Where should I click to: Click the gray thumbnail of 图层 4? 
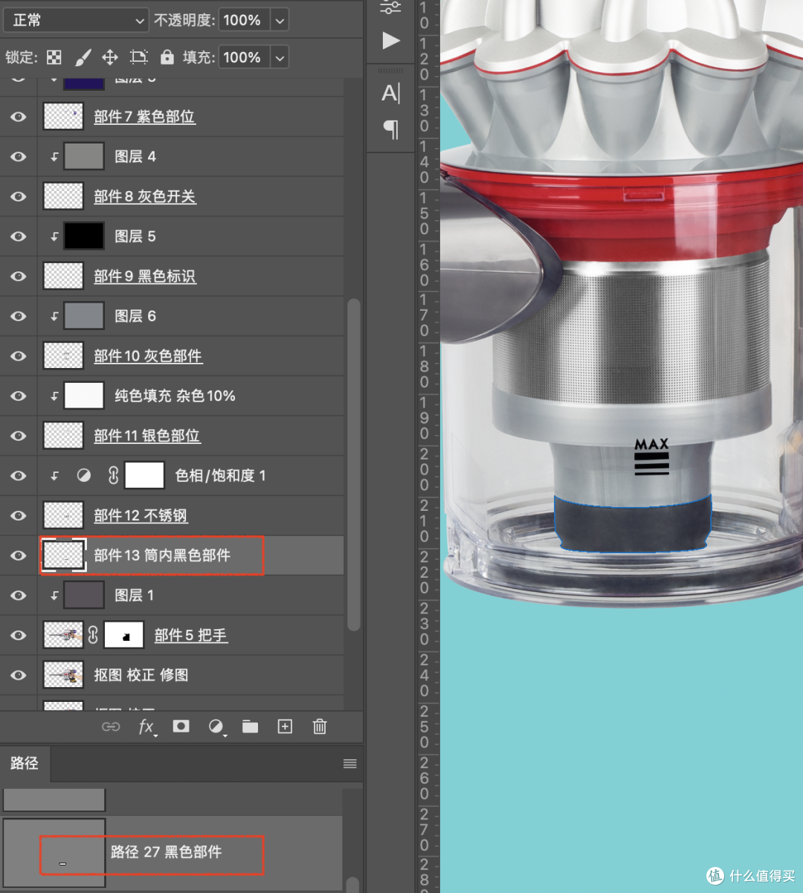pyautogui.click(x=84, y=156)
